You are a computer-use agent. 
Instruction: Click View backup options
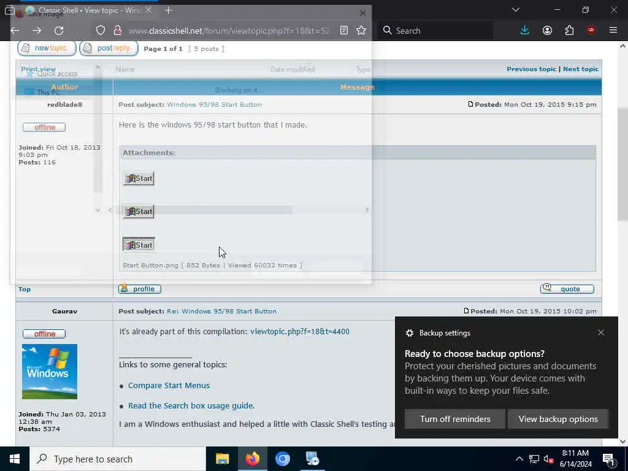pos(558,419)
